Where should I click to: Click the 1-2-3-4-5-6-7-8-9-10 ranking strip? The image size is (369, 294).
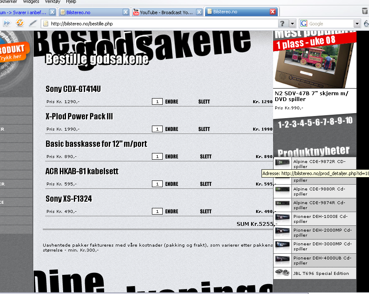315,122
